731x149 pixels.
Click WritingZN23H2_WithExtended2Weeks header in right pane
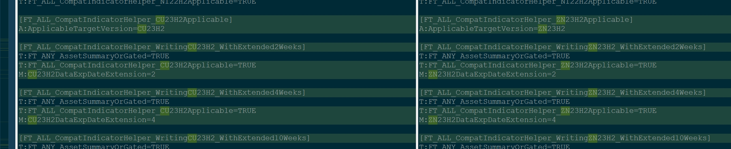[x=562, y=47]
